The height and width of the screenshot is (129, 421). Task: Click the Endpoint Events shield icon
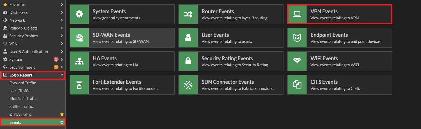point(297,38)
